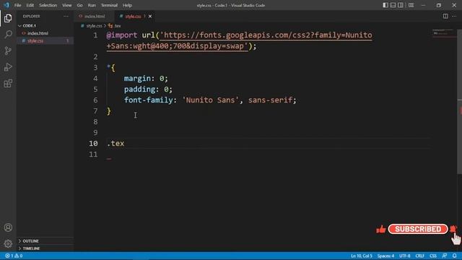The width and height of the screenshot is (462, 260).
Task: Open the notifications bell in status bar
Action: [x=455, y=256]
